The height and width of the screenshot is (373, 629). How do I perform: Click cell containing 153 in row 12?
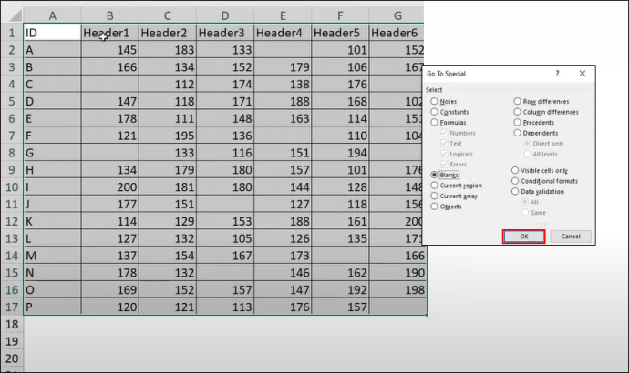[225, 221]
